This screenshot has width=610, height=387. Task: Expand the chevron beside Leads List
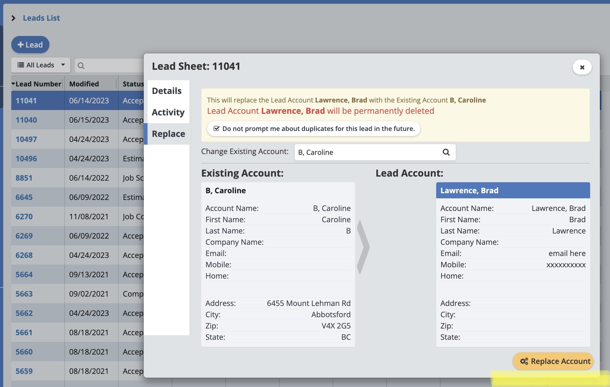(x=13, y=18)
